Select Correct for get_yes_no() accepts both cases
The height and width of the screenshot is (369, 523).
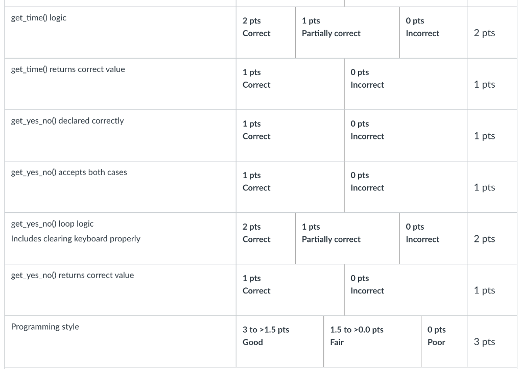pyautogui.click(x=256, y=182)
